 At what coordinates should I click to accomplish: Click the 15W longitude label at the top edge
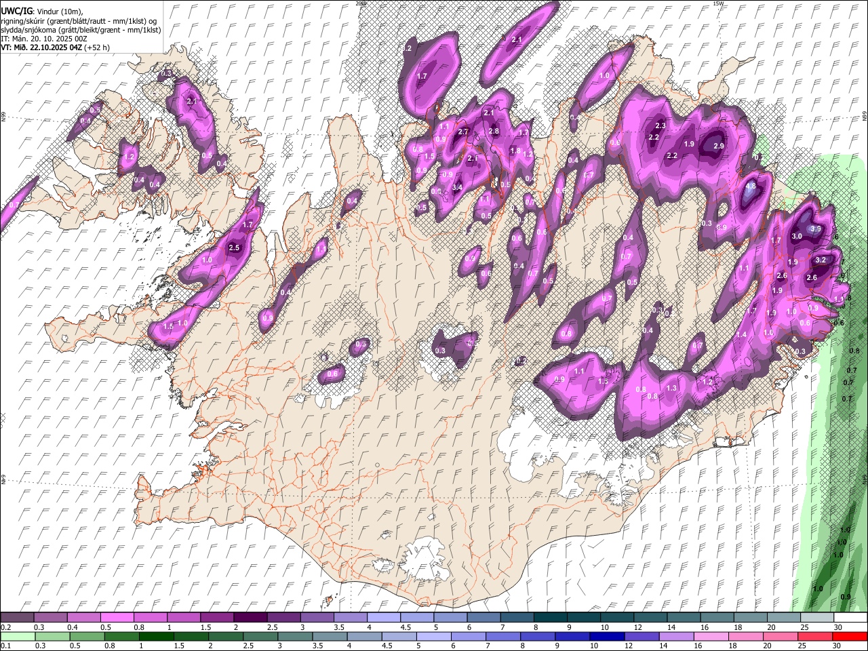pyautogui.click(x=718, y=3)
